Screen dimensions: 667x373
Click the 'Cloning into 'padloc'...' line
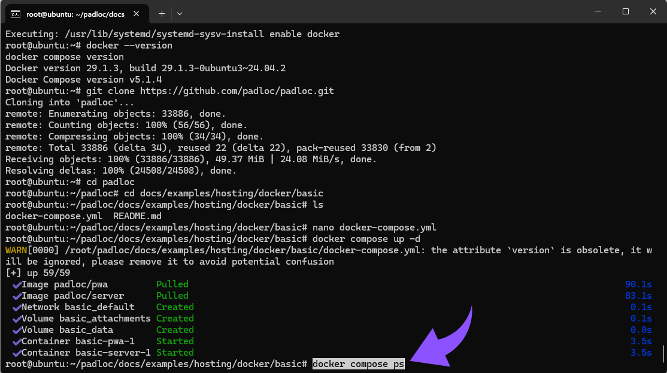click(70, 102)
